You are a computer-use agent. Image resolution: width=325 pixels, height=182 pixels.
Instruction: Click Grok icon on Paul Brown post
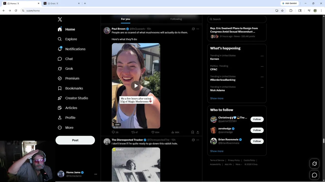[x=193, y=29]
